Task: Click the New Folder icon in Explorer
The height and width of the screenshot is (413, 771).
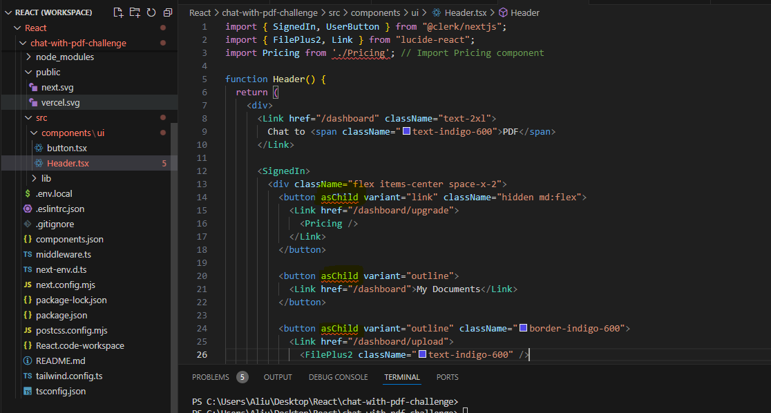Action: pos(134,12)
